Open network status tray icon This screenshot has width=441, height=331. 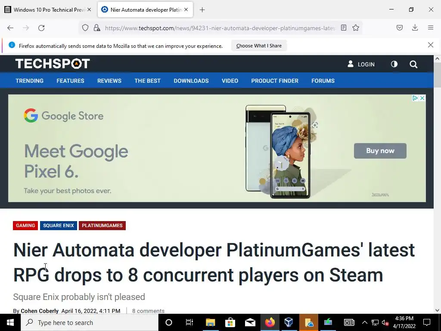pos(375,322)
